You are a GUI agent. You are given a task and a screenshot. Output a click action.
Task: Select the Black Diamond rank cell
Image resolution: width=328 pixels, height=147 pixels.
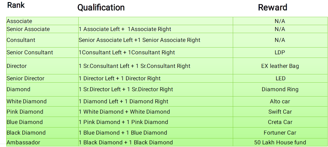(x=26, y=133)
